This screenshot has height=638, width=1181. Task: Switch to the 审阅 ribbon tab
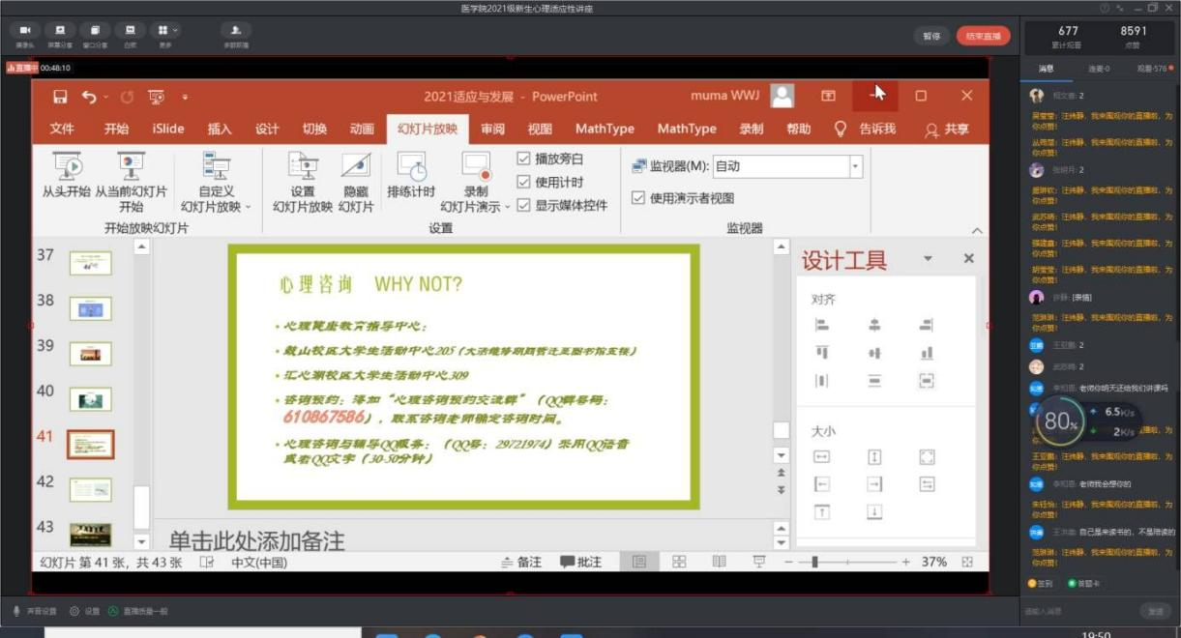coord(492,129)
